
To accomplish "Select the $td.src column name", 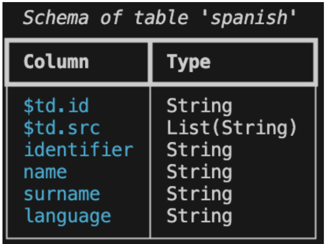I will [x=61, y=128].
